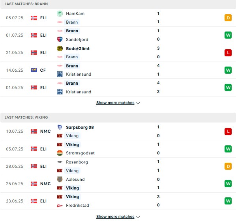Select the Last Matches: Viking header
Image resolution: width=236 pixels, height=221 pixels.
[x=118, y=117]
